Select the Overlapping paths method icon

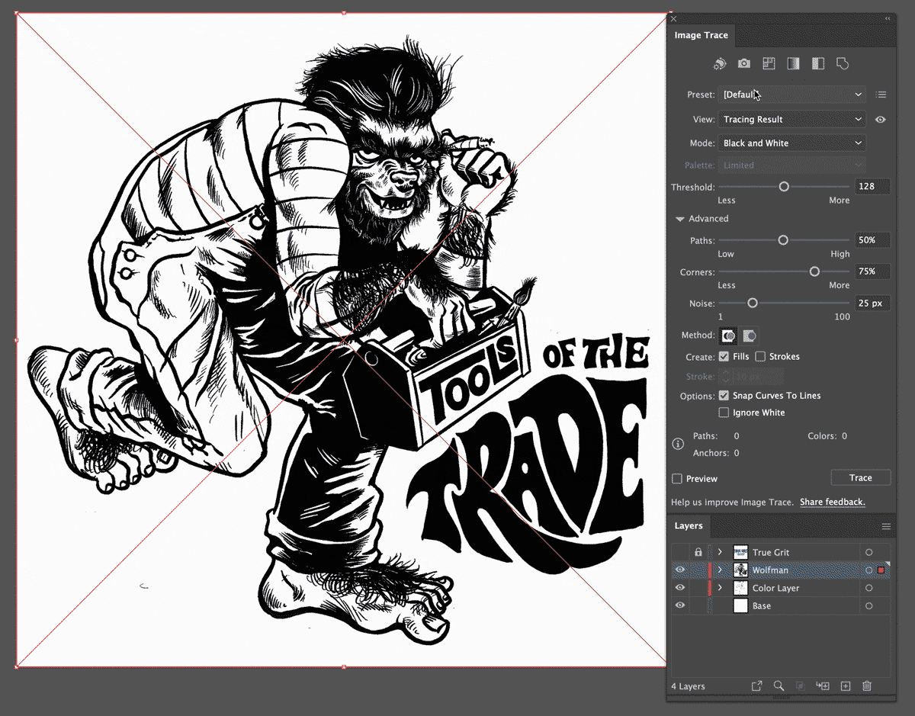coord(750,336)
